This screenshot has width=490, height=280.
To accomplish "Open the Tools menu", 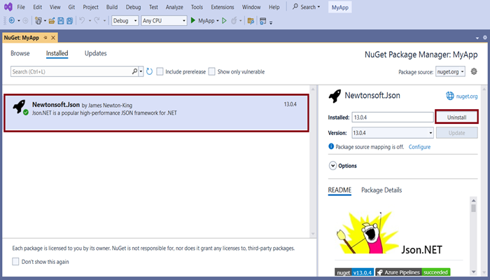I will tap(197, 7).
